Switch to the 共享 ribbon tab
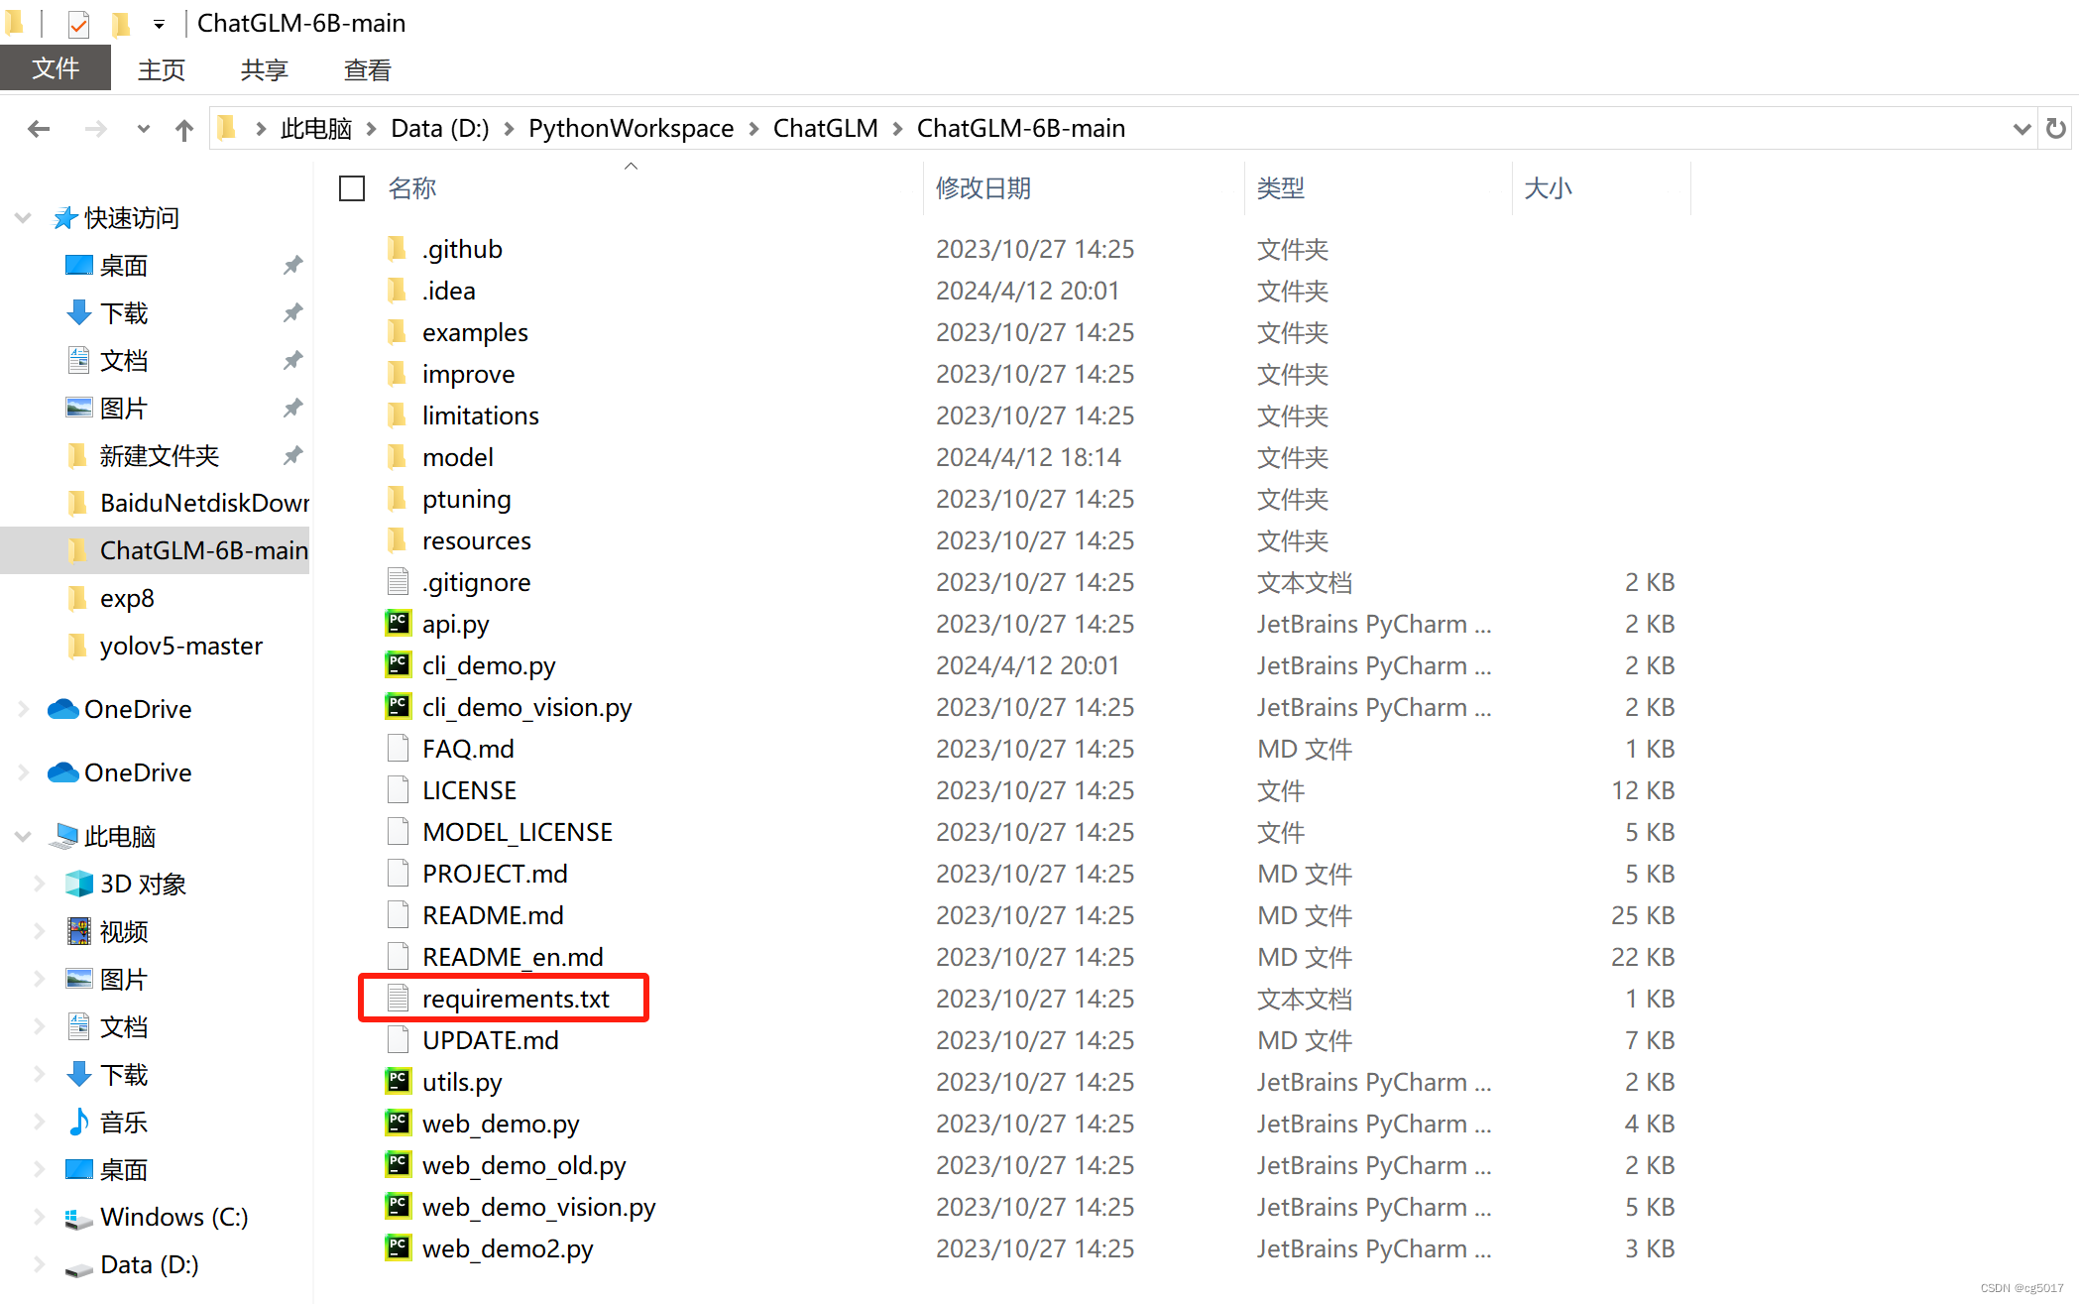The height and width of the screenshot is (1304, 2079). (x=265, y=69)
